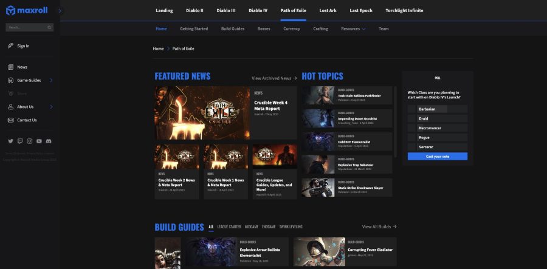547x269 pixels.
Task: Expand the Game Guides submenu arrow
Action: [x=51, y=80]
